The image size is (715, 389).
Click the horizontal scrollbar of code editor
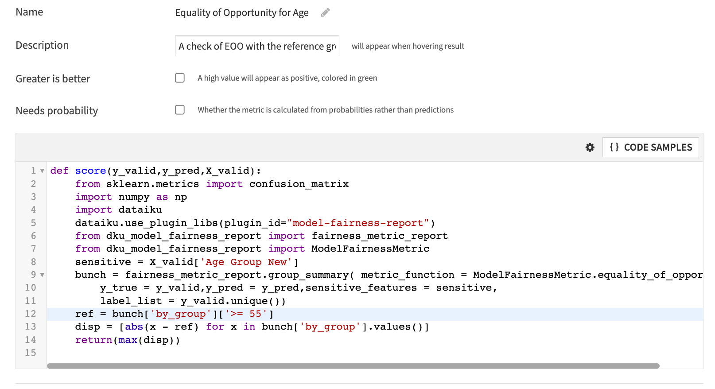coord(353,366)
